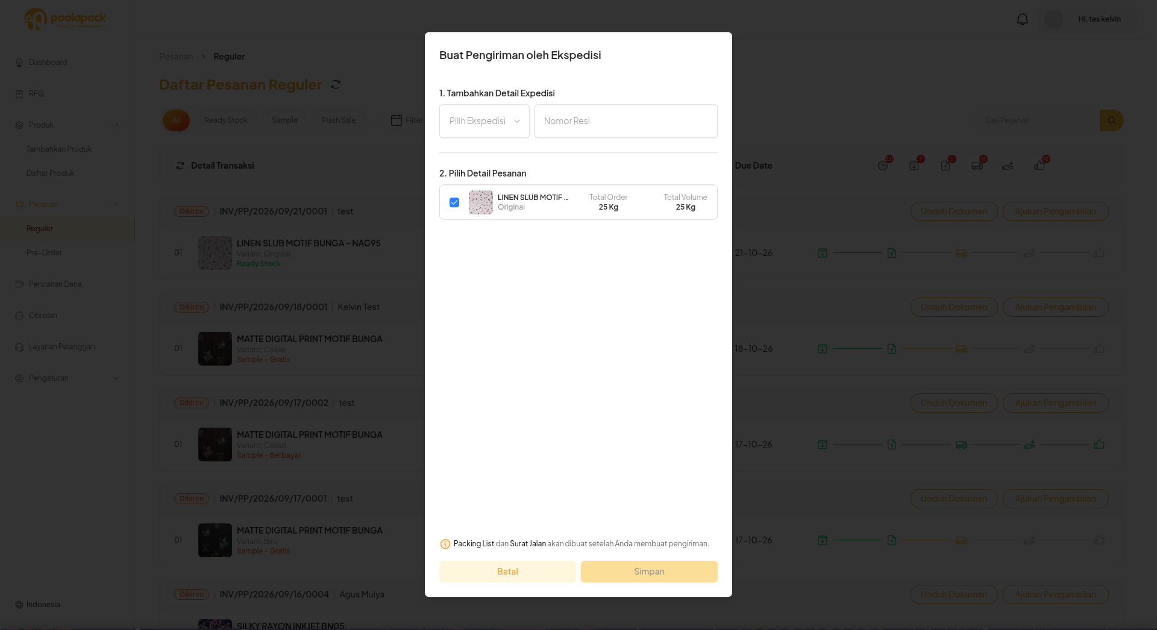Viewport: 1157px width, 630px height.
Task: Click the delivery truck status icon in header
Action: (977, 166)
